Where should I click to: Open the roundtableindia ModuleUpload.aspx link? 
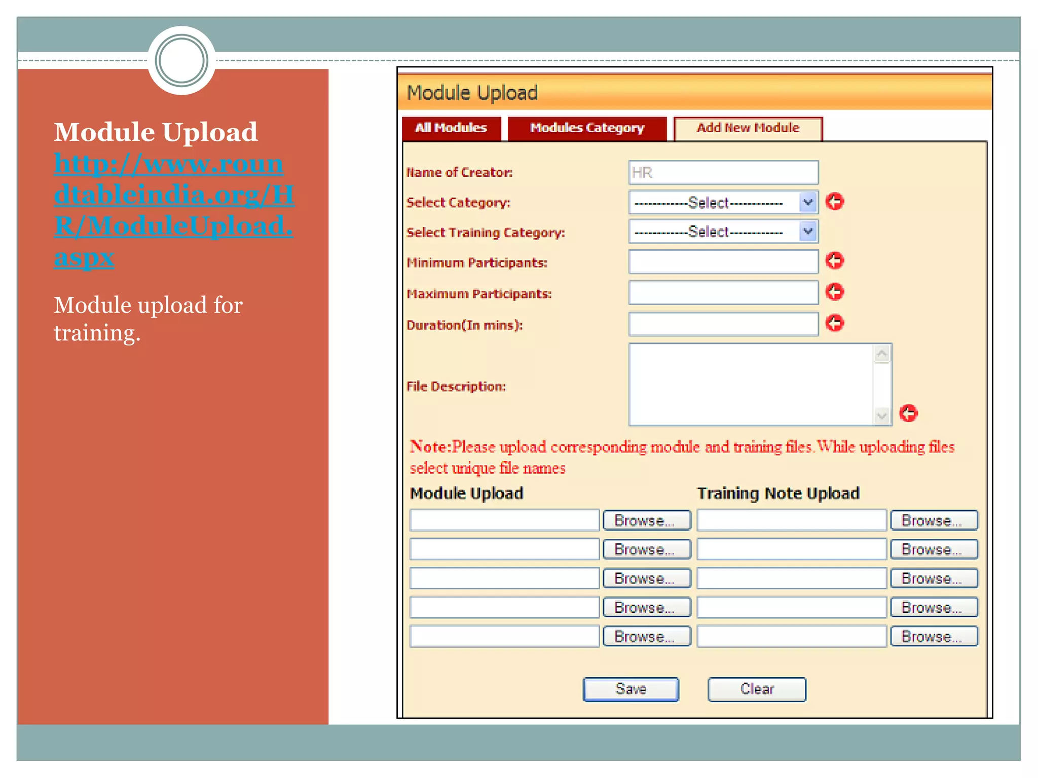[174, 210]
